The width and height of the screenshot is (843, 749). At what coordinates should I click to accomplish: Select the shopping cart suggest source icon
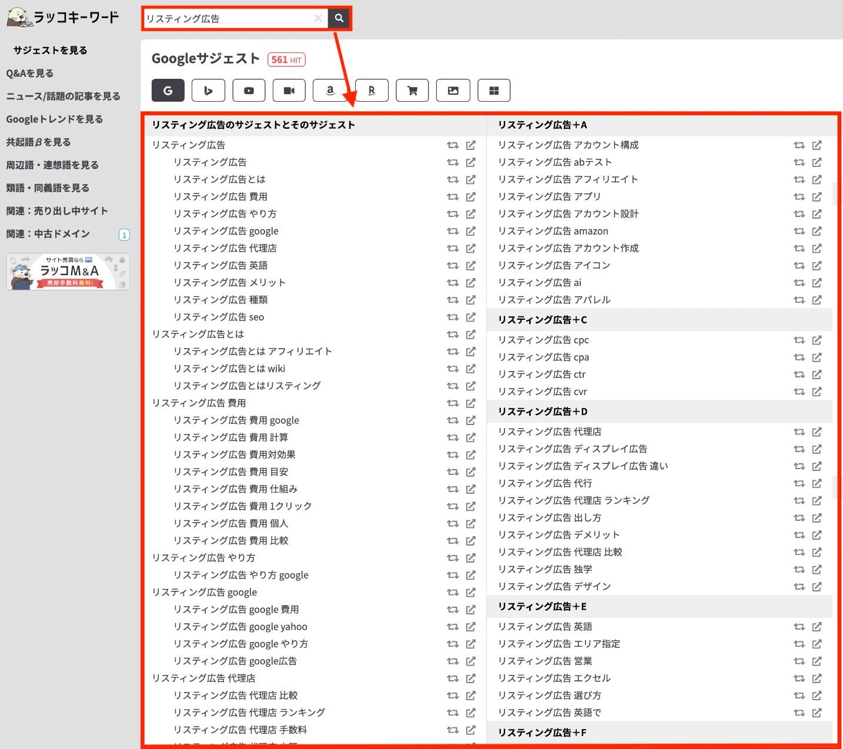click(412, 91)
